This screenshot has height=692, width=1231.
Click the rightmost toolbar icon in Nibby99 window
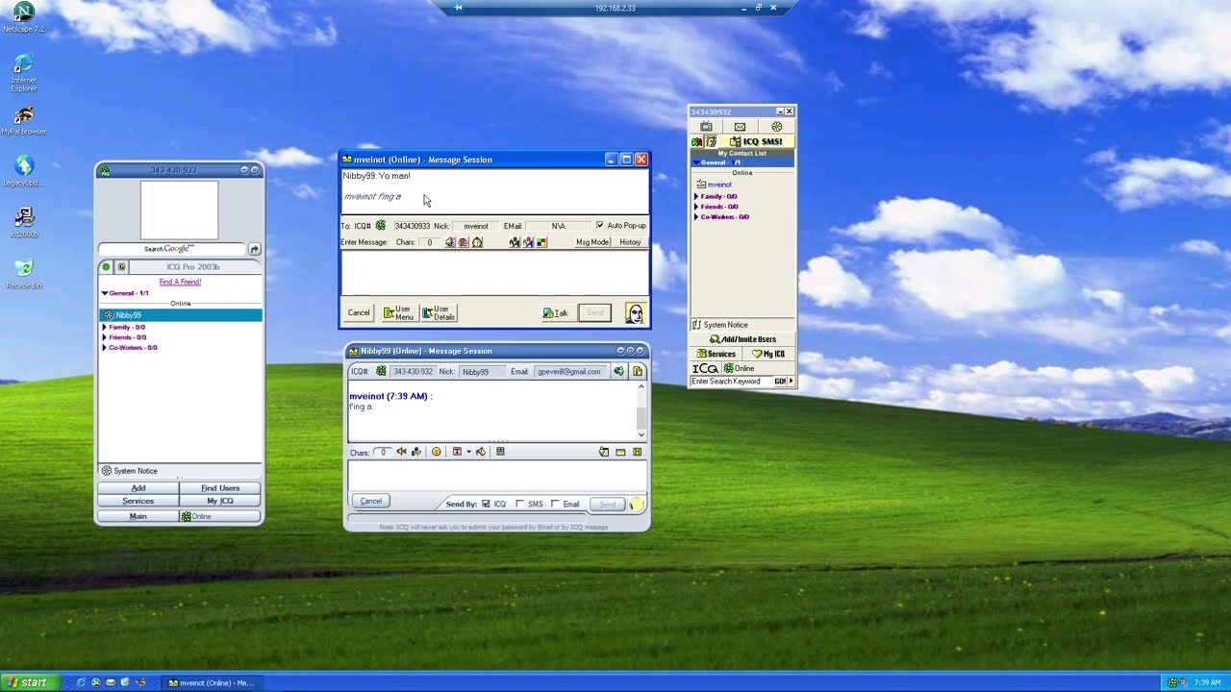[638, 452]
